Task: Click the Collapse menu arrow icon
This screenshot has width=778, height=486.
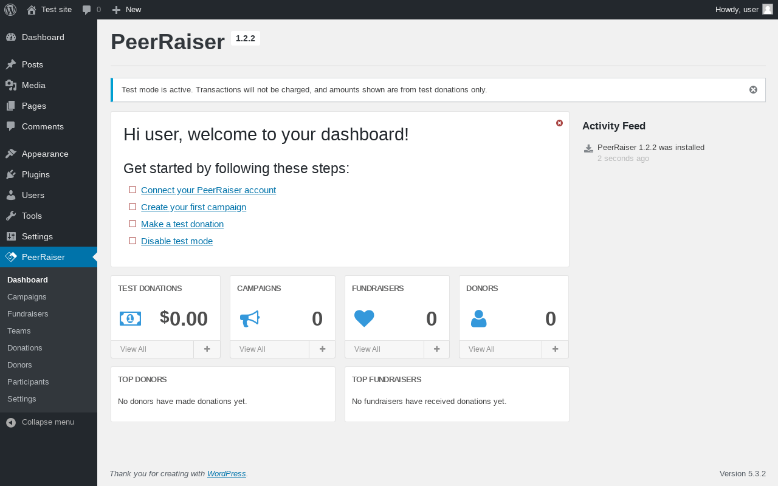Action: [11, 422]
